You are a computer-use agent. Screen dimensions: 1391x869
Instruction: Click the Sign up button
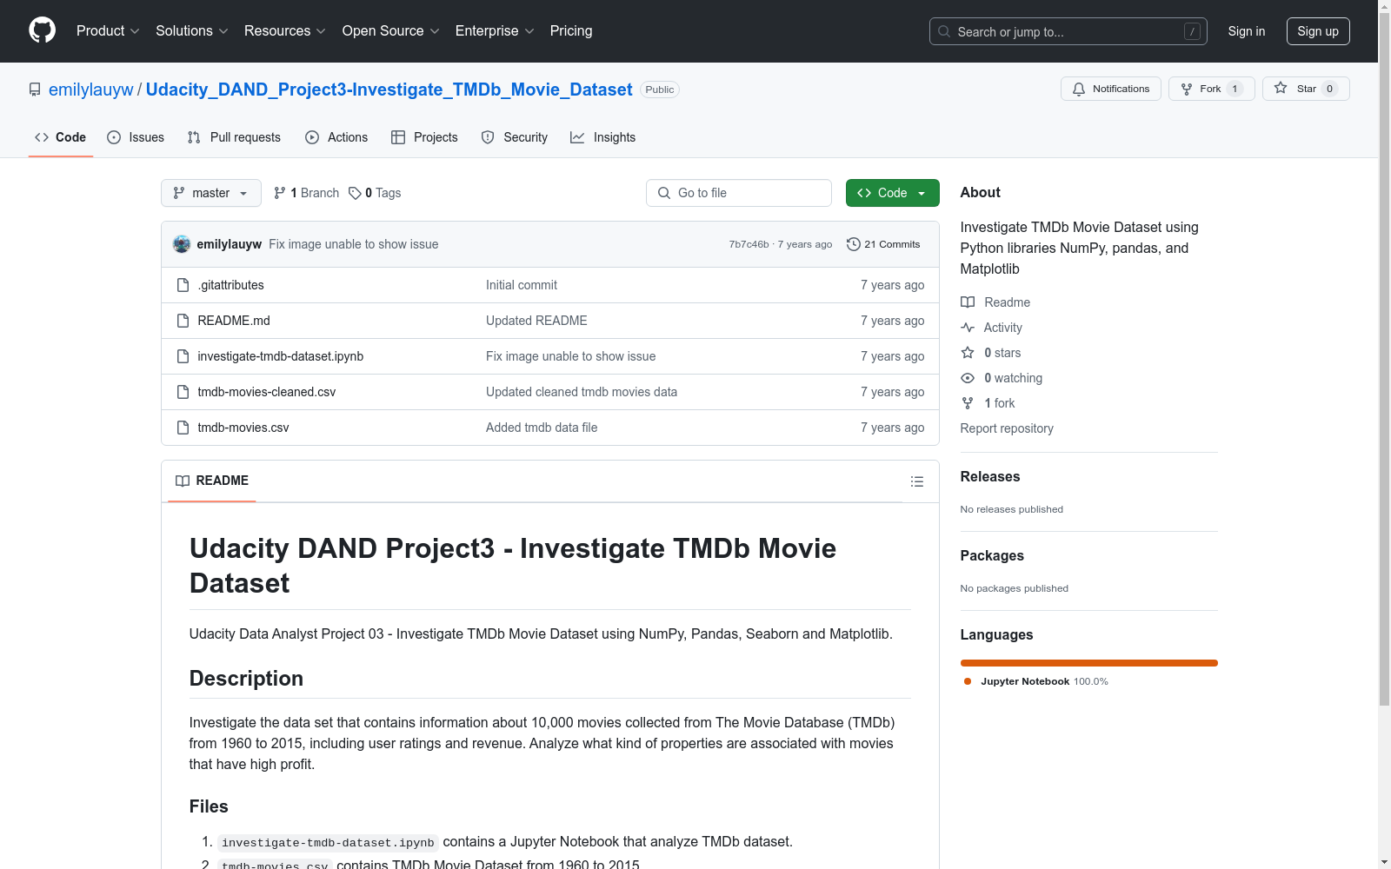click(x=1318, y=31)
